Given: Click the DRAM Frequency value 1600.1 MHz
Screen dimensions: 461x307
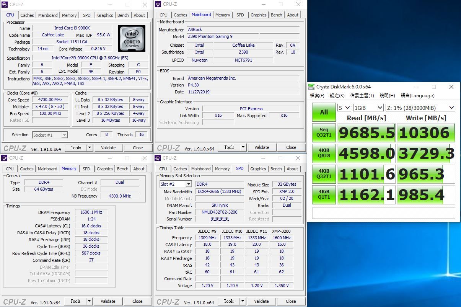Looking at the screenshot, I should 91,212.
